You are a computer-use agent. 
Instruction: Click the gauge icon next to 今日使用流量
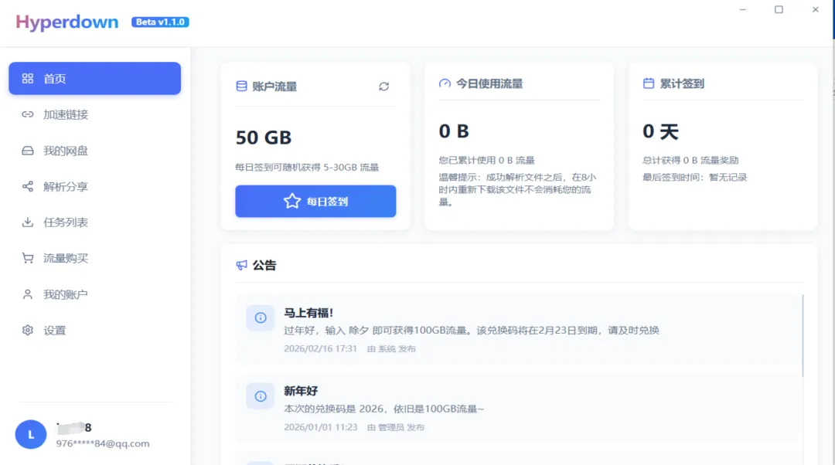pyautogui.click(x=445, y=83)
